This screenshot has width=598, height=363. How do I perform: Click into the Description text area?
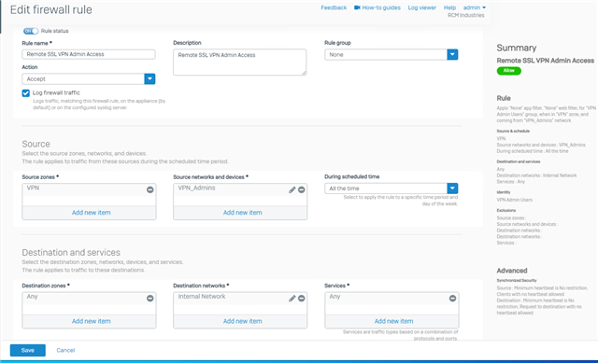click(x=239, y=62)
